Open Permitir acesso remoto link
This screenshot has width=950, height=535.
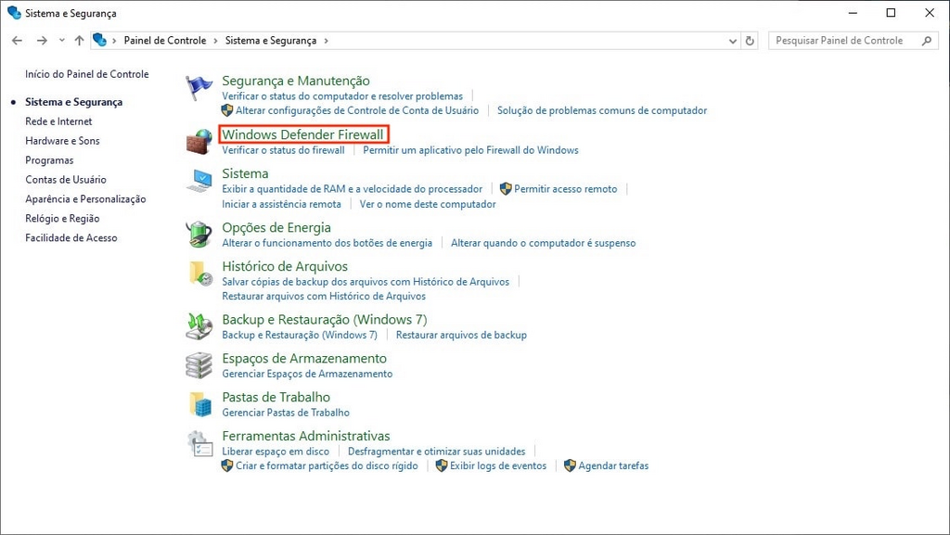coord(565,188)
